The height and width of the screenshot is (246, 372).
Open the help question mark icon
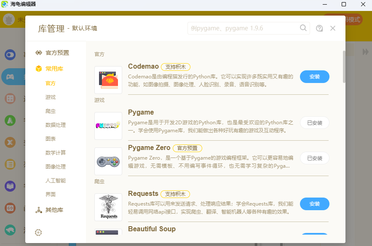[x=319, y=29]
